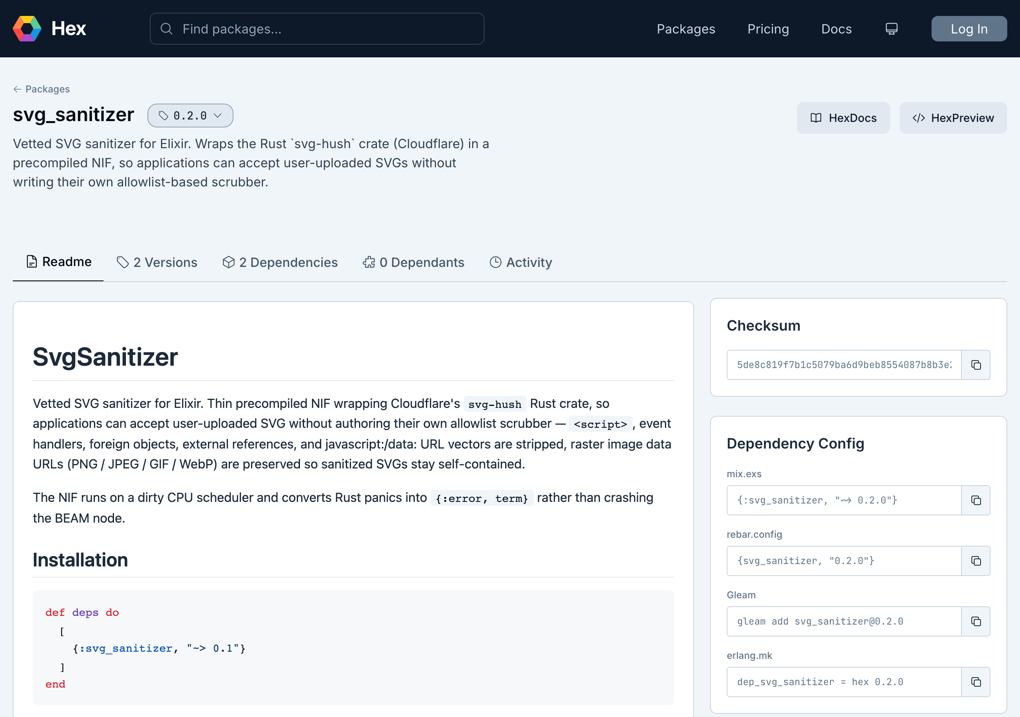Viewport: 1020px width, 717px height.
Task: Copy the rebar.config dependency snippet
Action: tap(976, 560)
